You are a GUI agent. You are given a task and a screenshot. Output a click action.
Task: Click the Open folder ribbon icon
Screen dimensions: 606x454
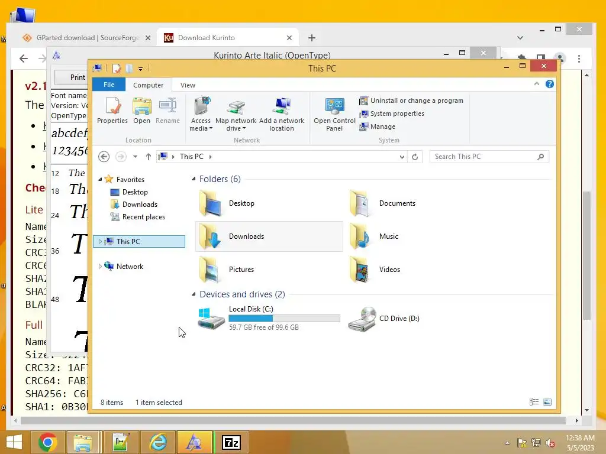pyautogui.click(x=142, y=110)
